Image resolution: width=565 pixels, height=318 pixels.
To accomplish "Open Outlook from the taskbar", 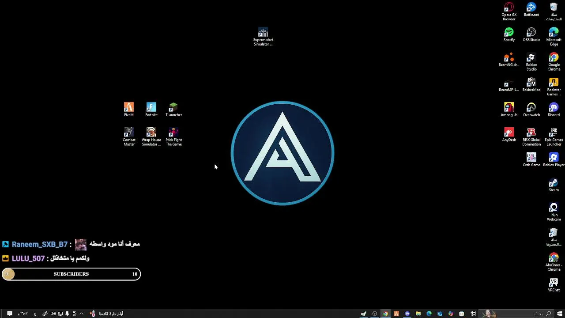I will coord(440,314).
